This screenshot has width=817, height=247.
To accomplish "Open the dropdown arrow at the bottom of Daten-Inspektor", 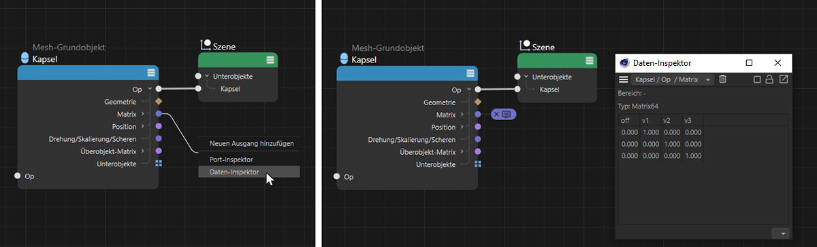I will pos(782,233).
